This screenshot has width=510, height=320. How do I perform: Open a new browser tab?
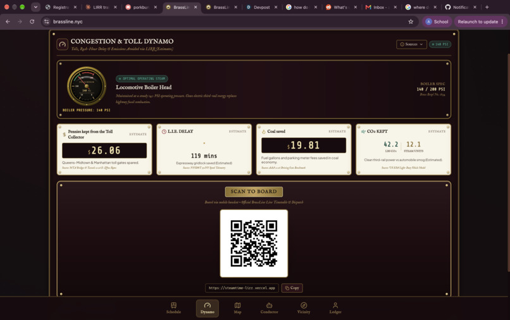(487, 7)
